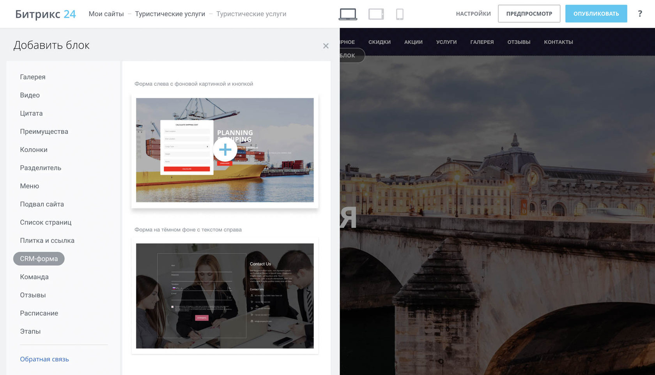Pick the dark background form thumbnail
This screenshot has height=375, width=655.
click(x=225, y=295)
